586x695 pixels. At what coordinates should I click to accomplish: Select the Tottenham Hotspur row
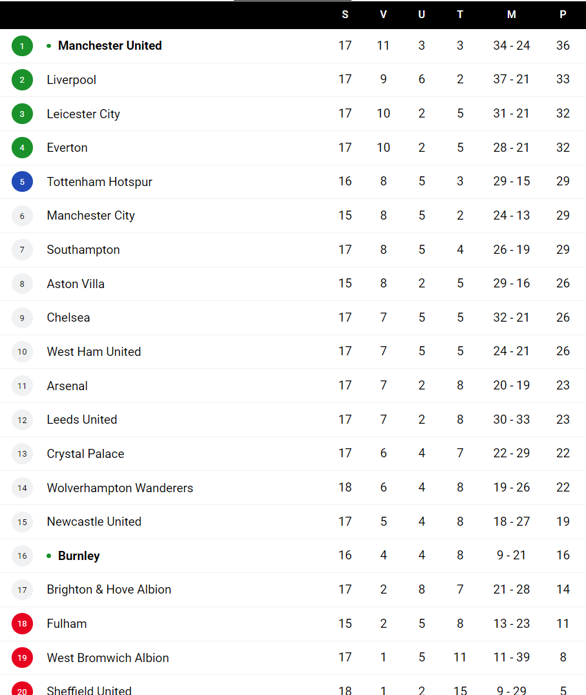click(x=293, y=182)
